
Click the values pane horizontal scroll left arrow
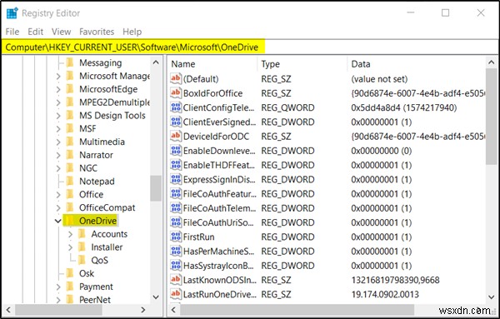[173, 310]
